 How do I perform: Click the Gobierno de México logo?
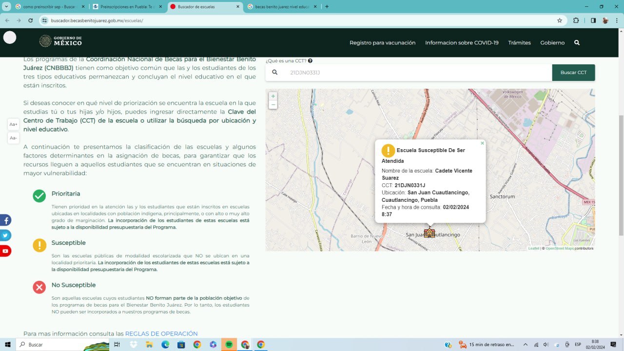click(60, 41)
